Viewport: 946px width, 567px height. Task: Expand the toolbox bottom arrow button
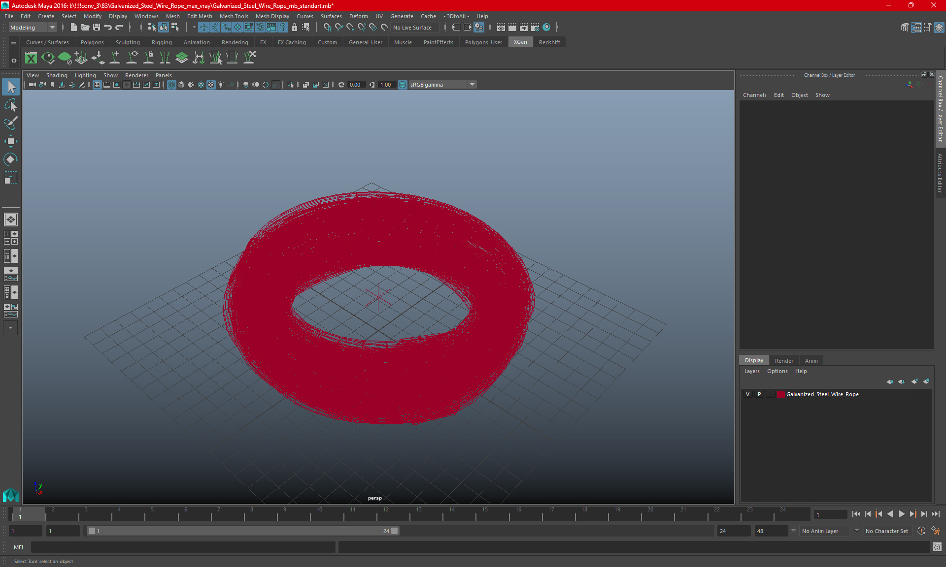10,328
